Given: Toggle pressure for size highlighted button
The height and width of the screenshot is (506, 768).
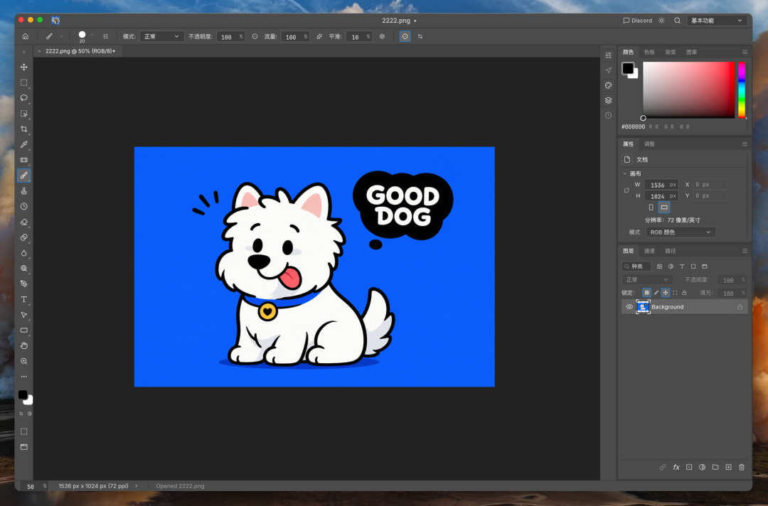Looking at the screenshot, I should coord(405,36).
